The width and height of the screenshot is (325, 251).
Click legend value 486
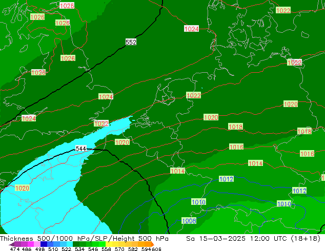click(27, 249)
